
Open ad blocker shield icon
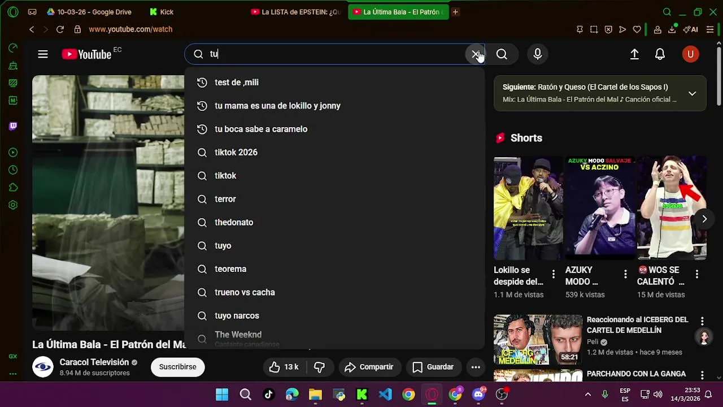pos(608,29)
